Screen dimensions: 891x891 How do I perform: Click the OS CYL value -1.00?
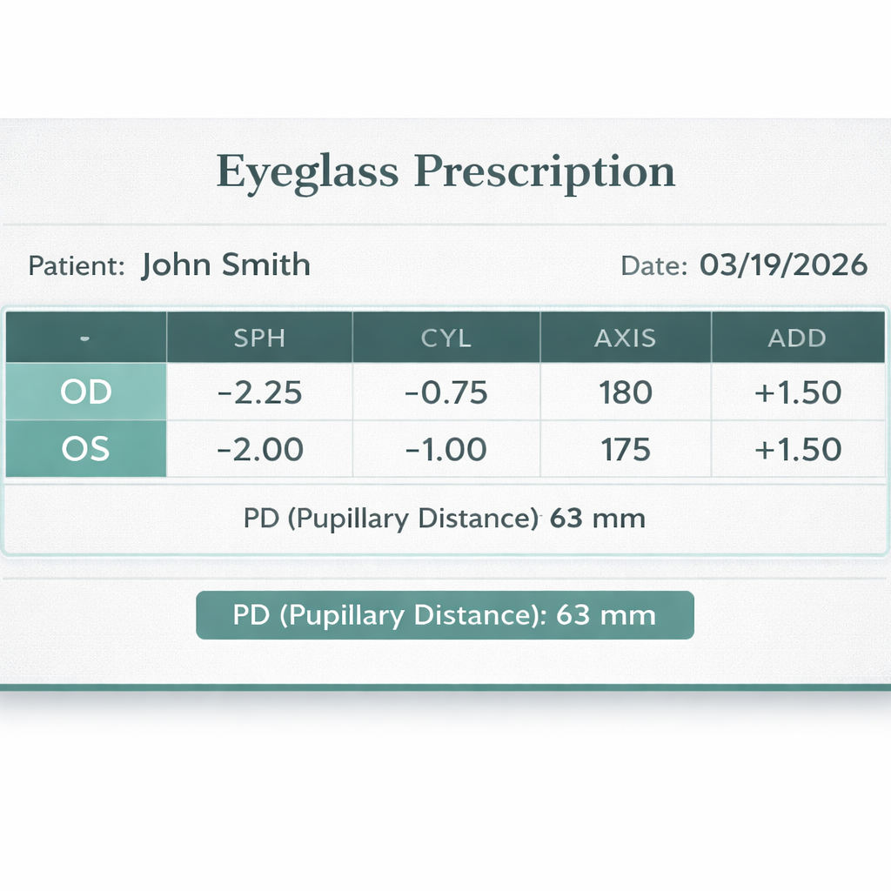(x=446, y=450)
